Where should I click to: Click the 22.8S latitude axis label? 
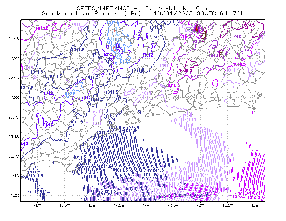[x=14, y=98]
